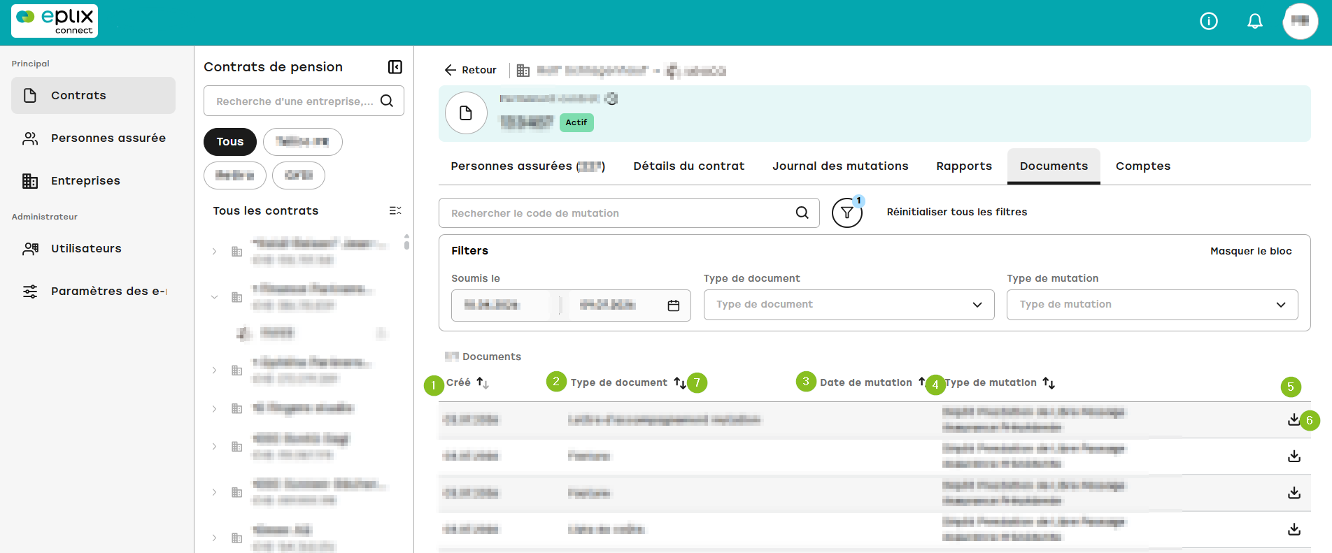1332x553 pixels.
Task: Download the first document row
Action: coord(1294,419)
